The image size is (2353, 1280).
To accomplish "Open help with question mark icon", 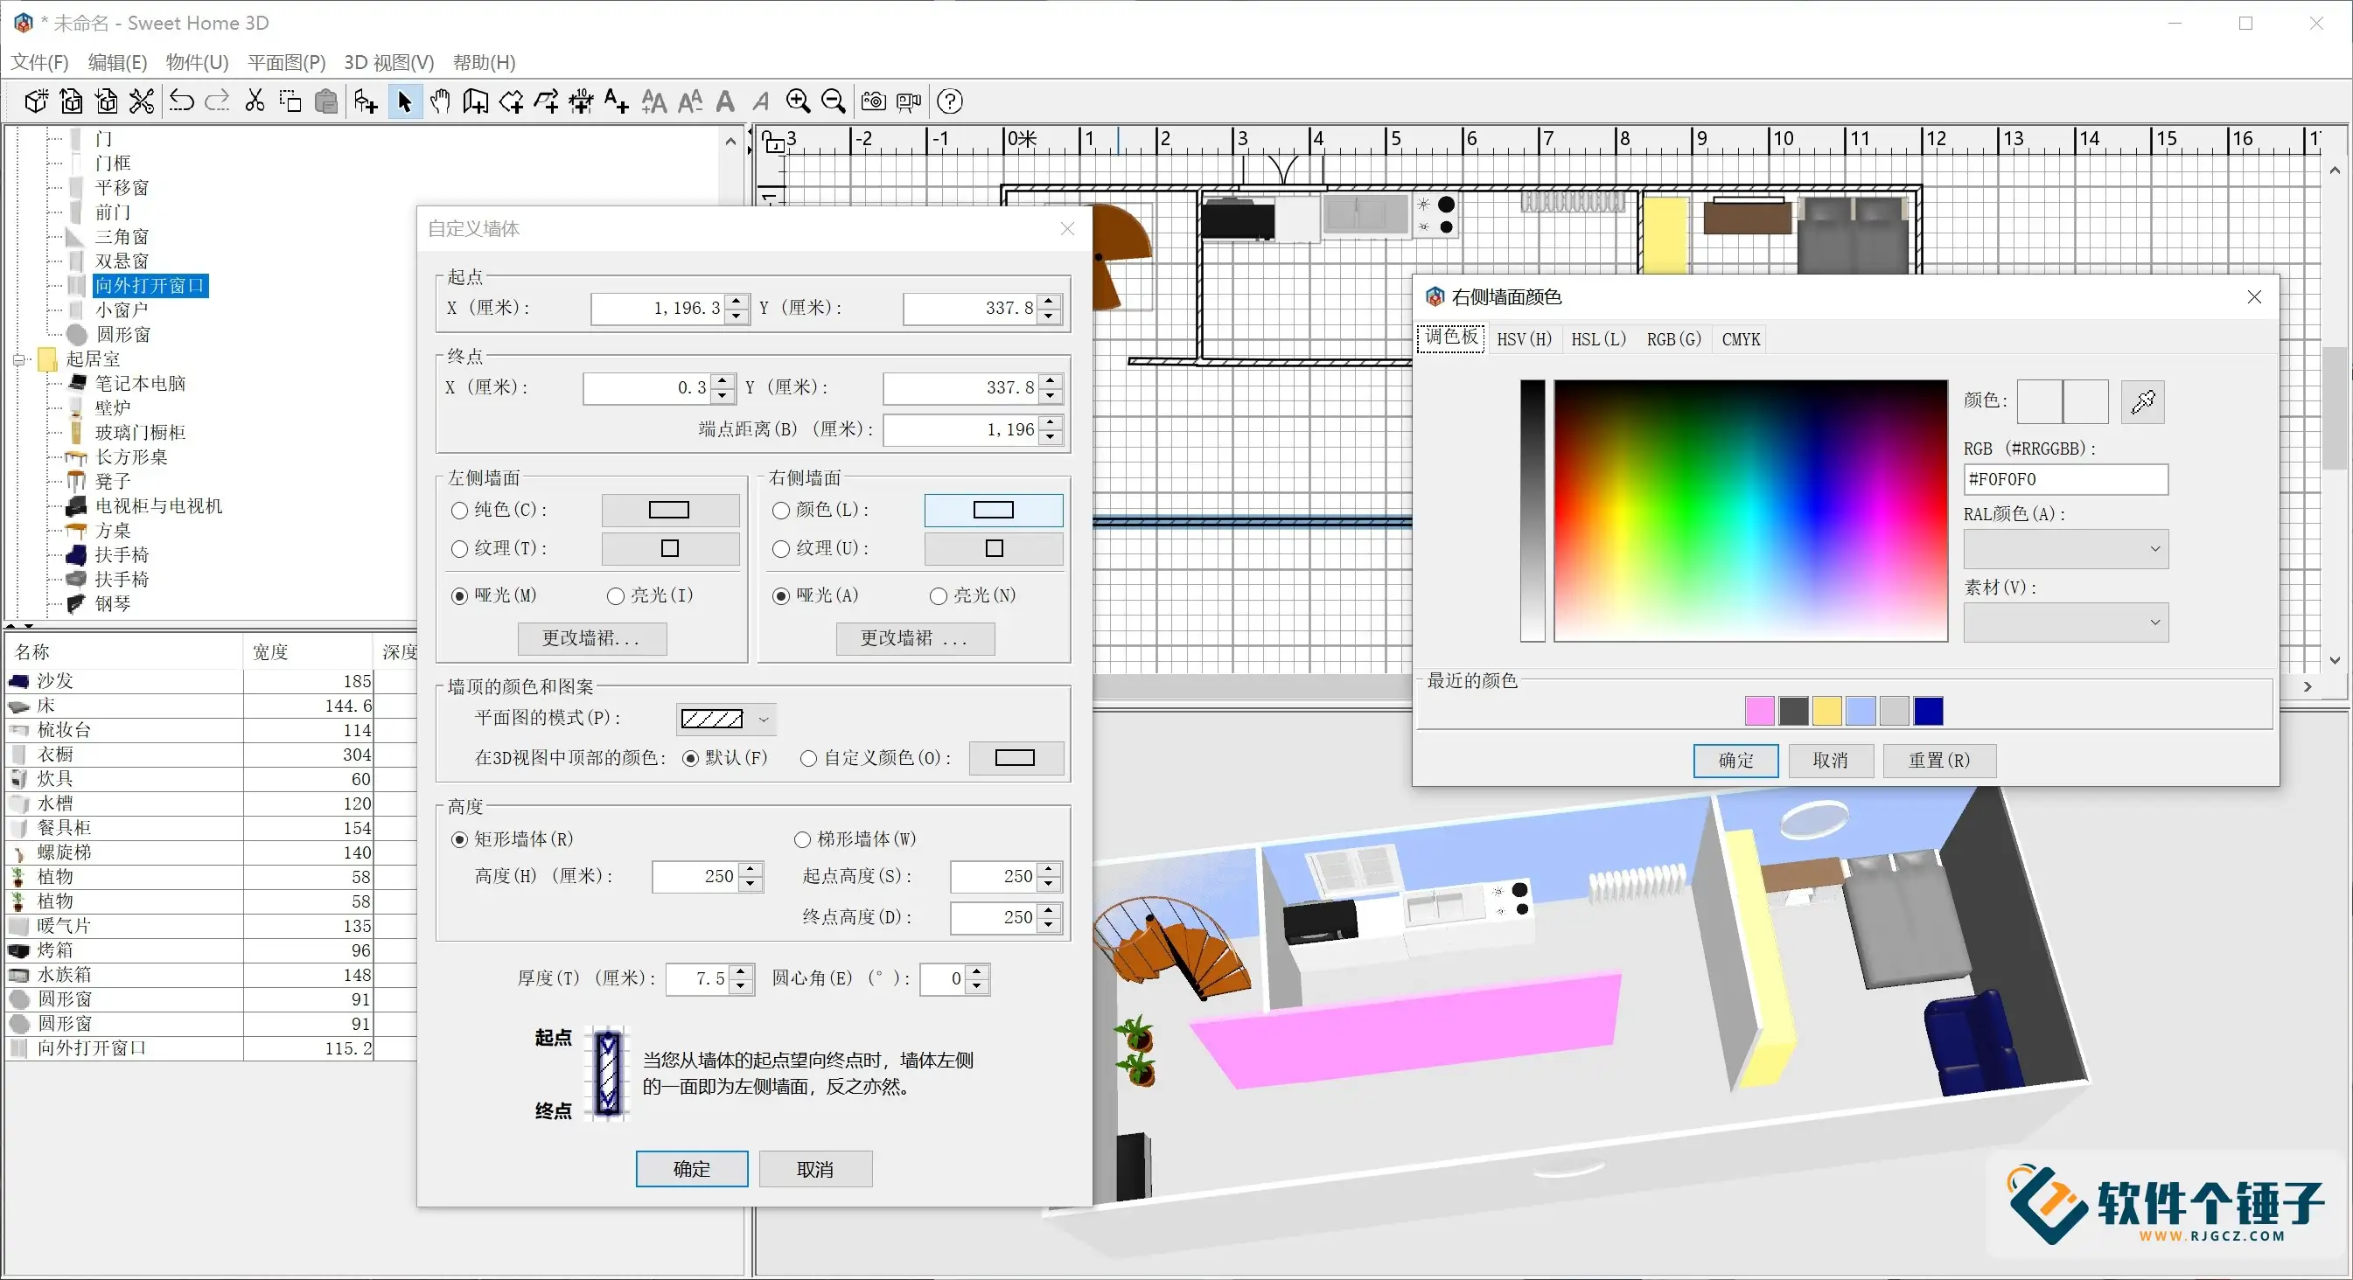I will click(x=950, y=101).
